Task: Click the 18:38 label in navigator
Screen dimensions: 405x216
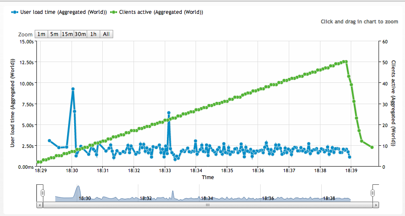Action: pos(329,198)
